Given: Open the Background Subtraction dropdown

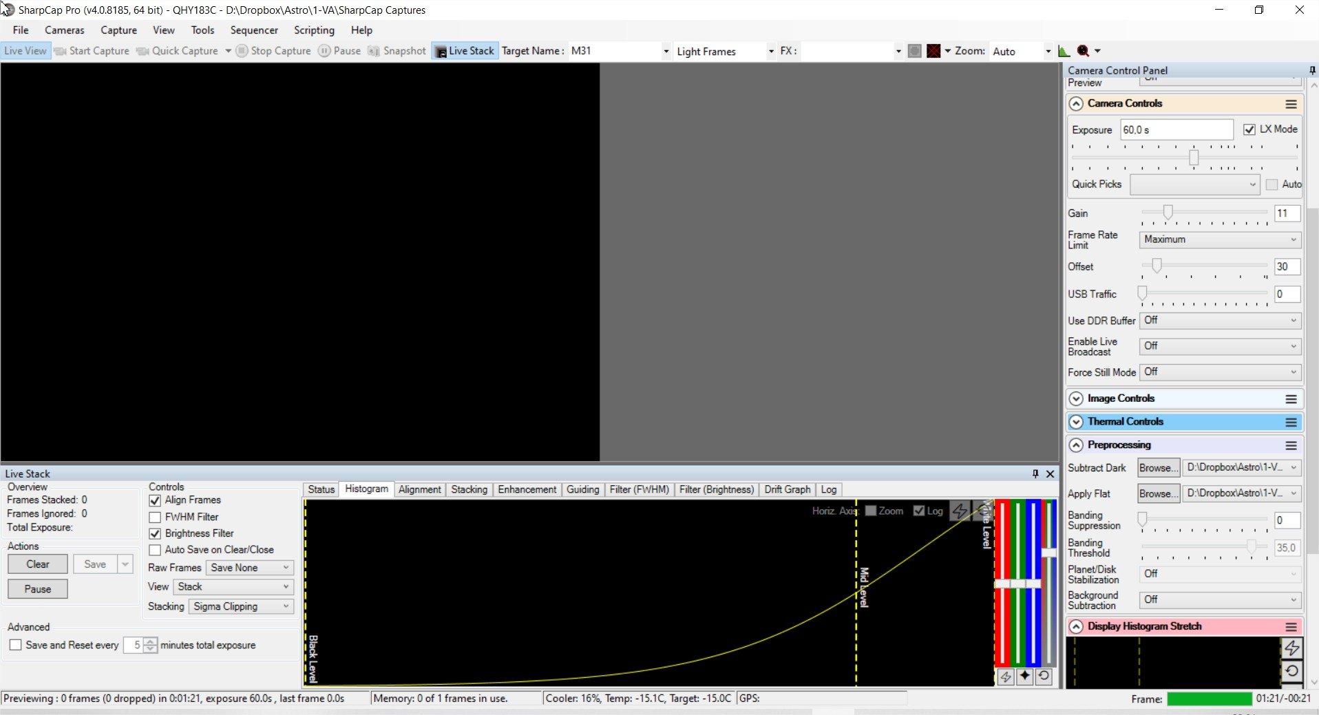Looking at the screenshot, I should (x=1220, y=599).
